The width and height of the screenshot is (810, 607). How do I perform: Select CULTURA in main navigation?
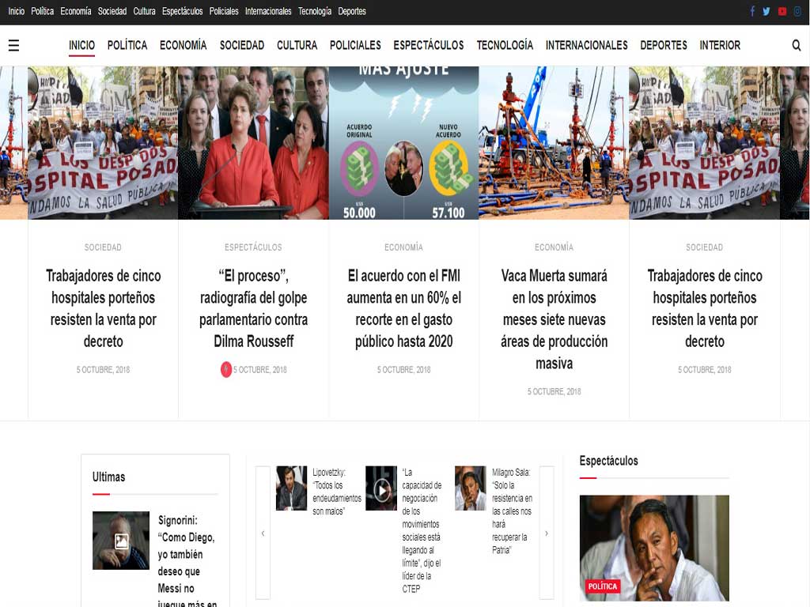point(297,45)
